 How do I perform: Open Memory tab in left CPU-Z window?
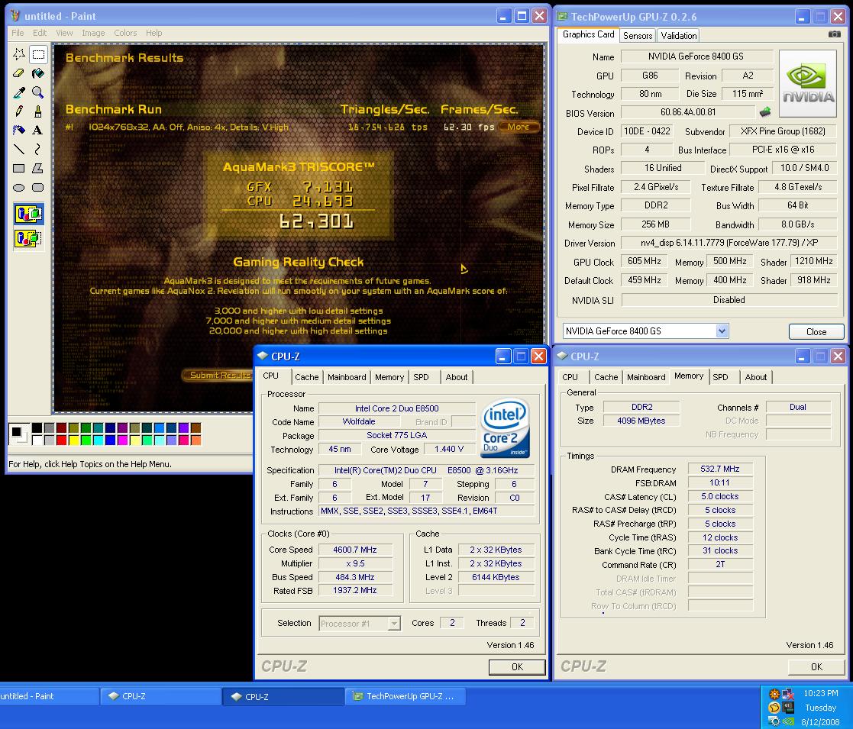389,377
